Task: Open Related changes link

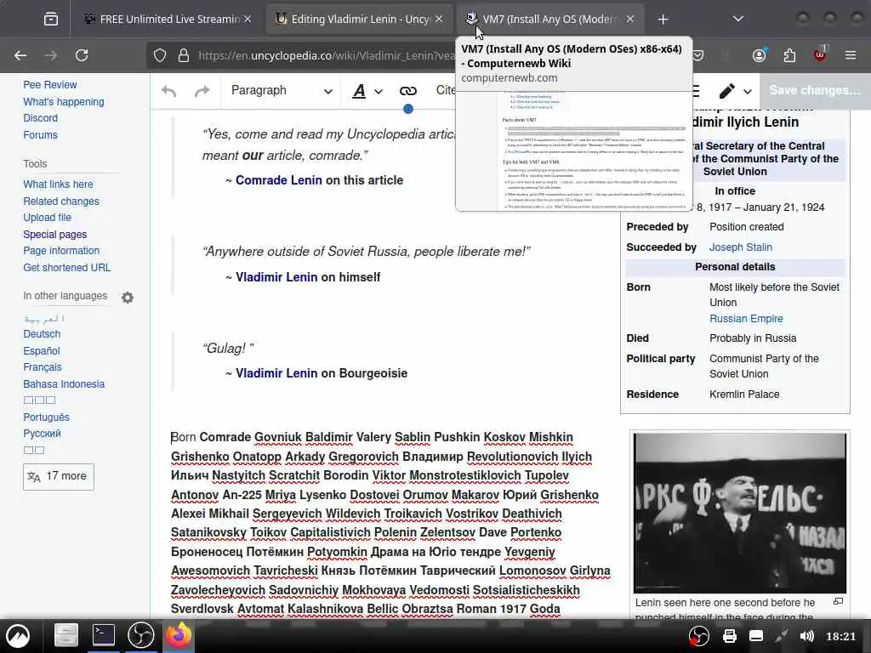Action: (61, 201)
